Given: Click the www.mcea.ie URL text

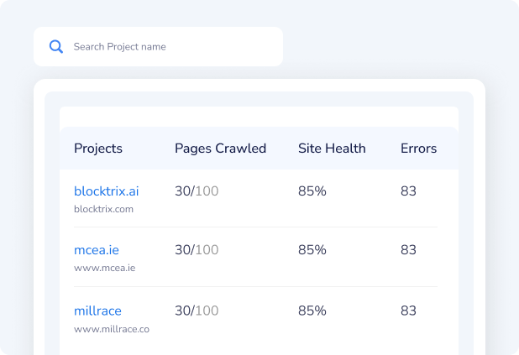Looking at the screenshot, I should pos(104,268).
